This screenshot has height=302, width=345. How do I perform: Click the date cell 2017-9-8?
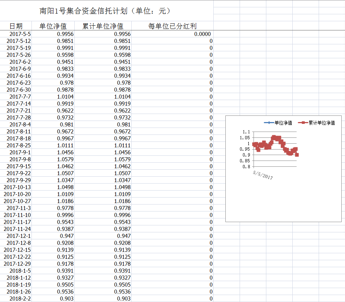pos(20,159)
